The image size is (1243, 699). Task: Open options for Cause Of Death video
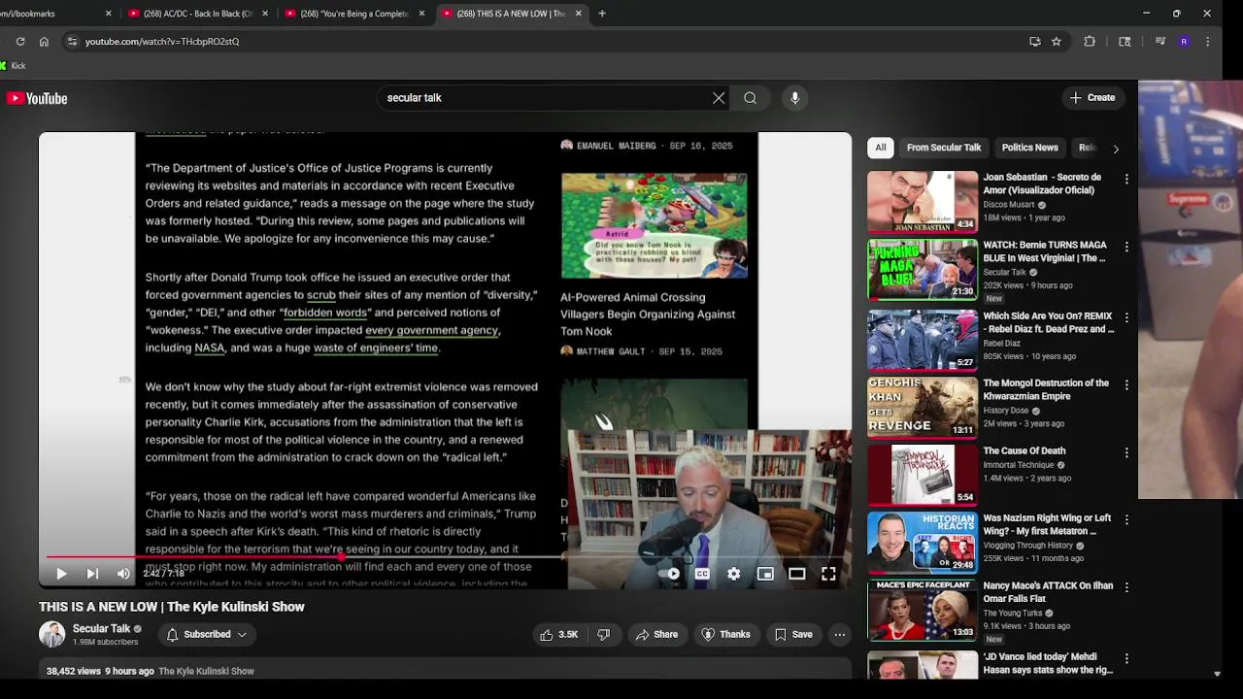click(x=1126, y=453)
